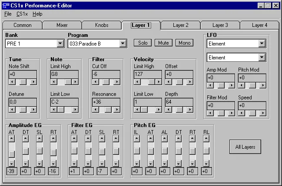Toggle the Mono button

click(185, 43)
